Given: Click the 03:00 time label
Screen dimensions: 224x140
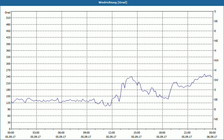Looking at the screenshot, I should (x=37, y=133).
